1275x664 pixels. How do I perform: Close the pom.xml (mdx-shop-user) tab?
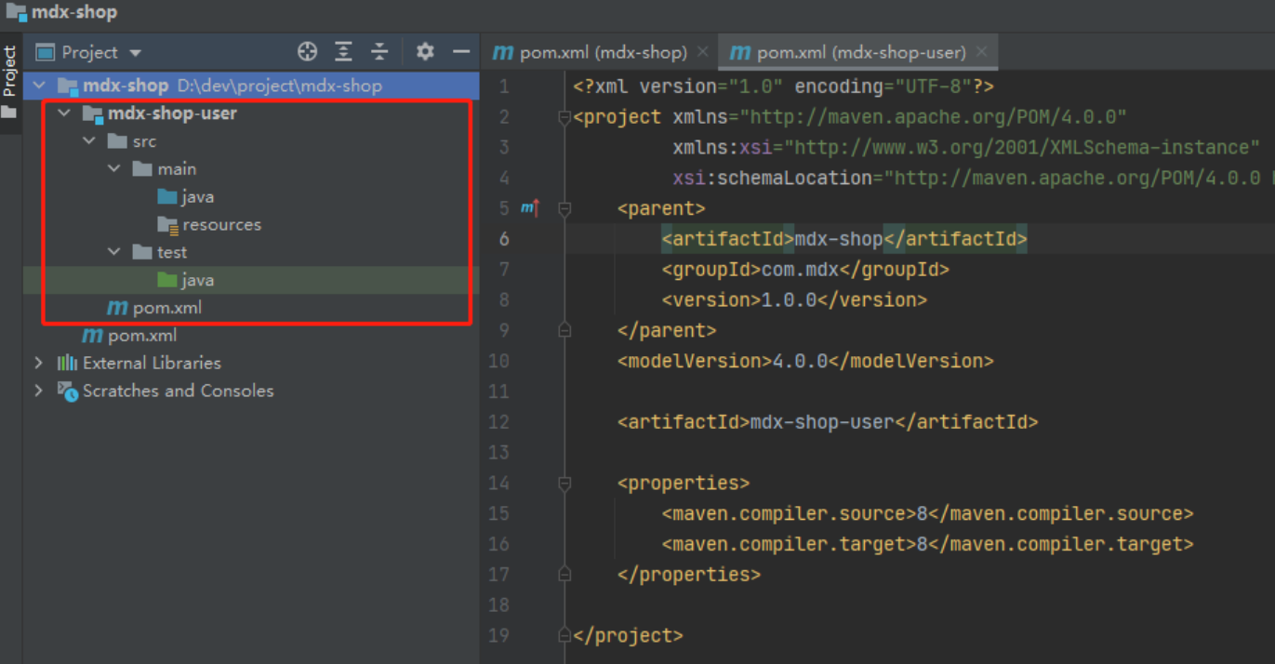[x=981, y=52]
